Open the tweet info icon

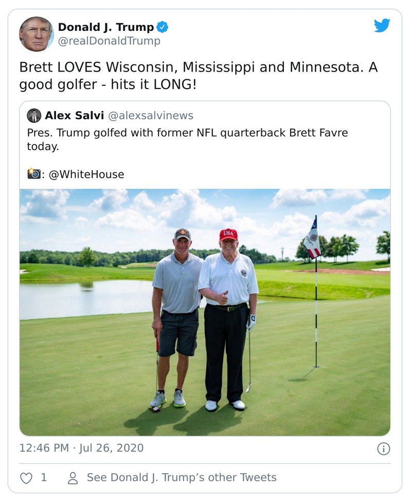tap(383, 449)
